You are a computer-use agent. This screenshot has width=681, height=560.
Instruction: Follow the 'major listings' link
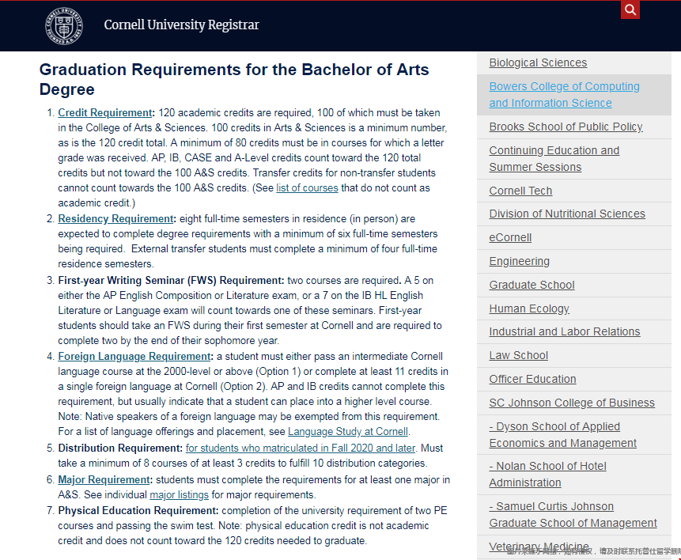[179, 495]
